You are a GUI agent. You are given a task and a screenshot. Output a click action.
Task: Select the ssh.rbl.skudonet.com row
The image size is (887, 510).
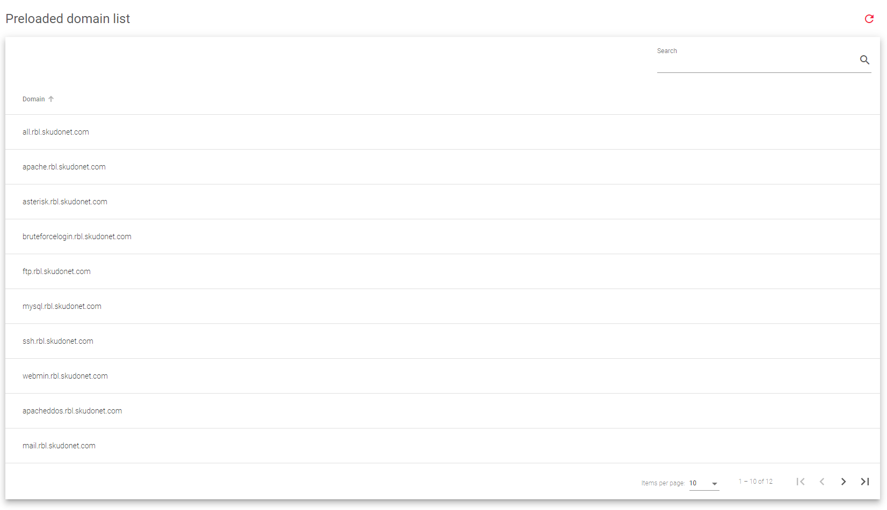[442, 341]
